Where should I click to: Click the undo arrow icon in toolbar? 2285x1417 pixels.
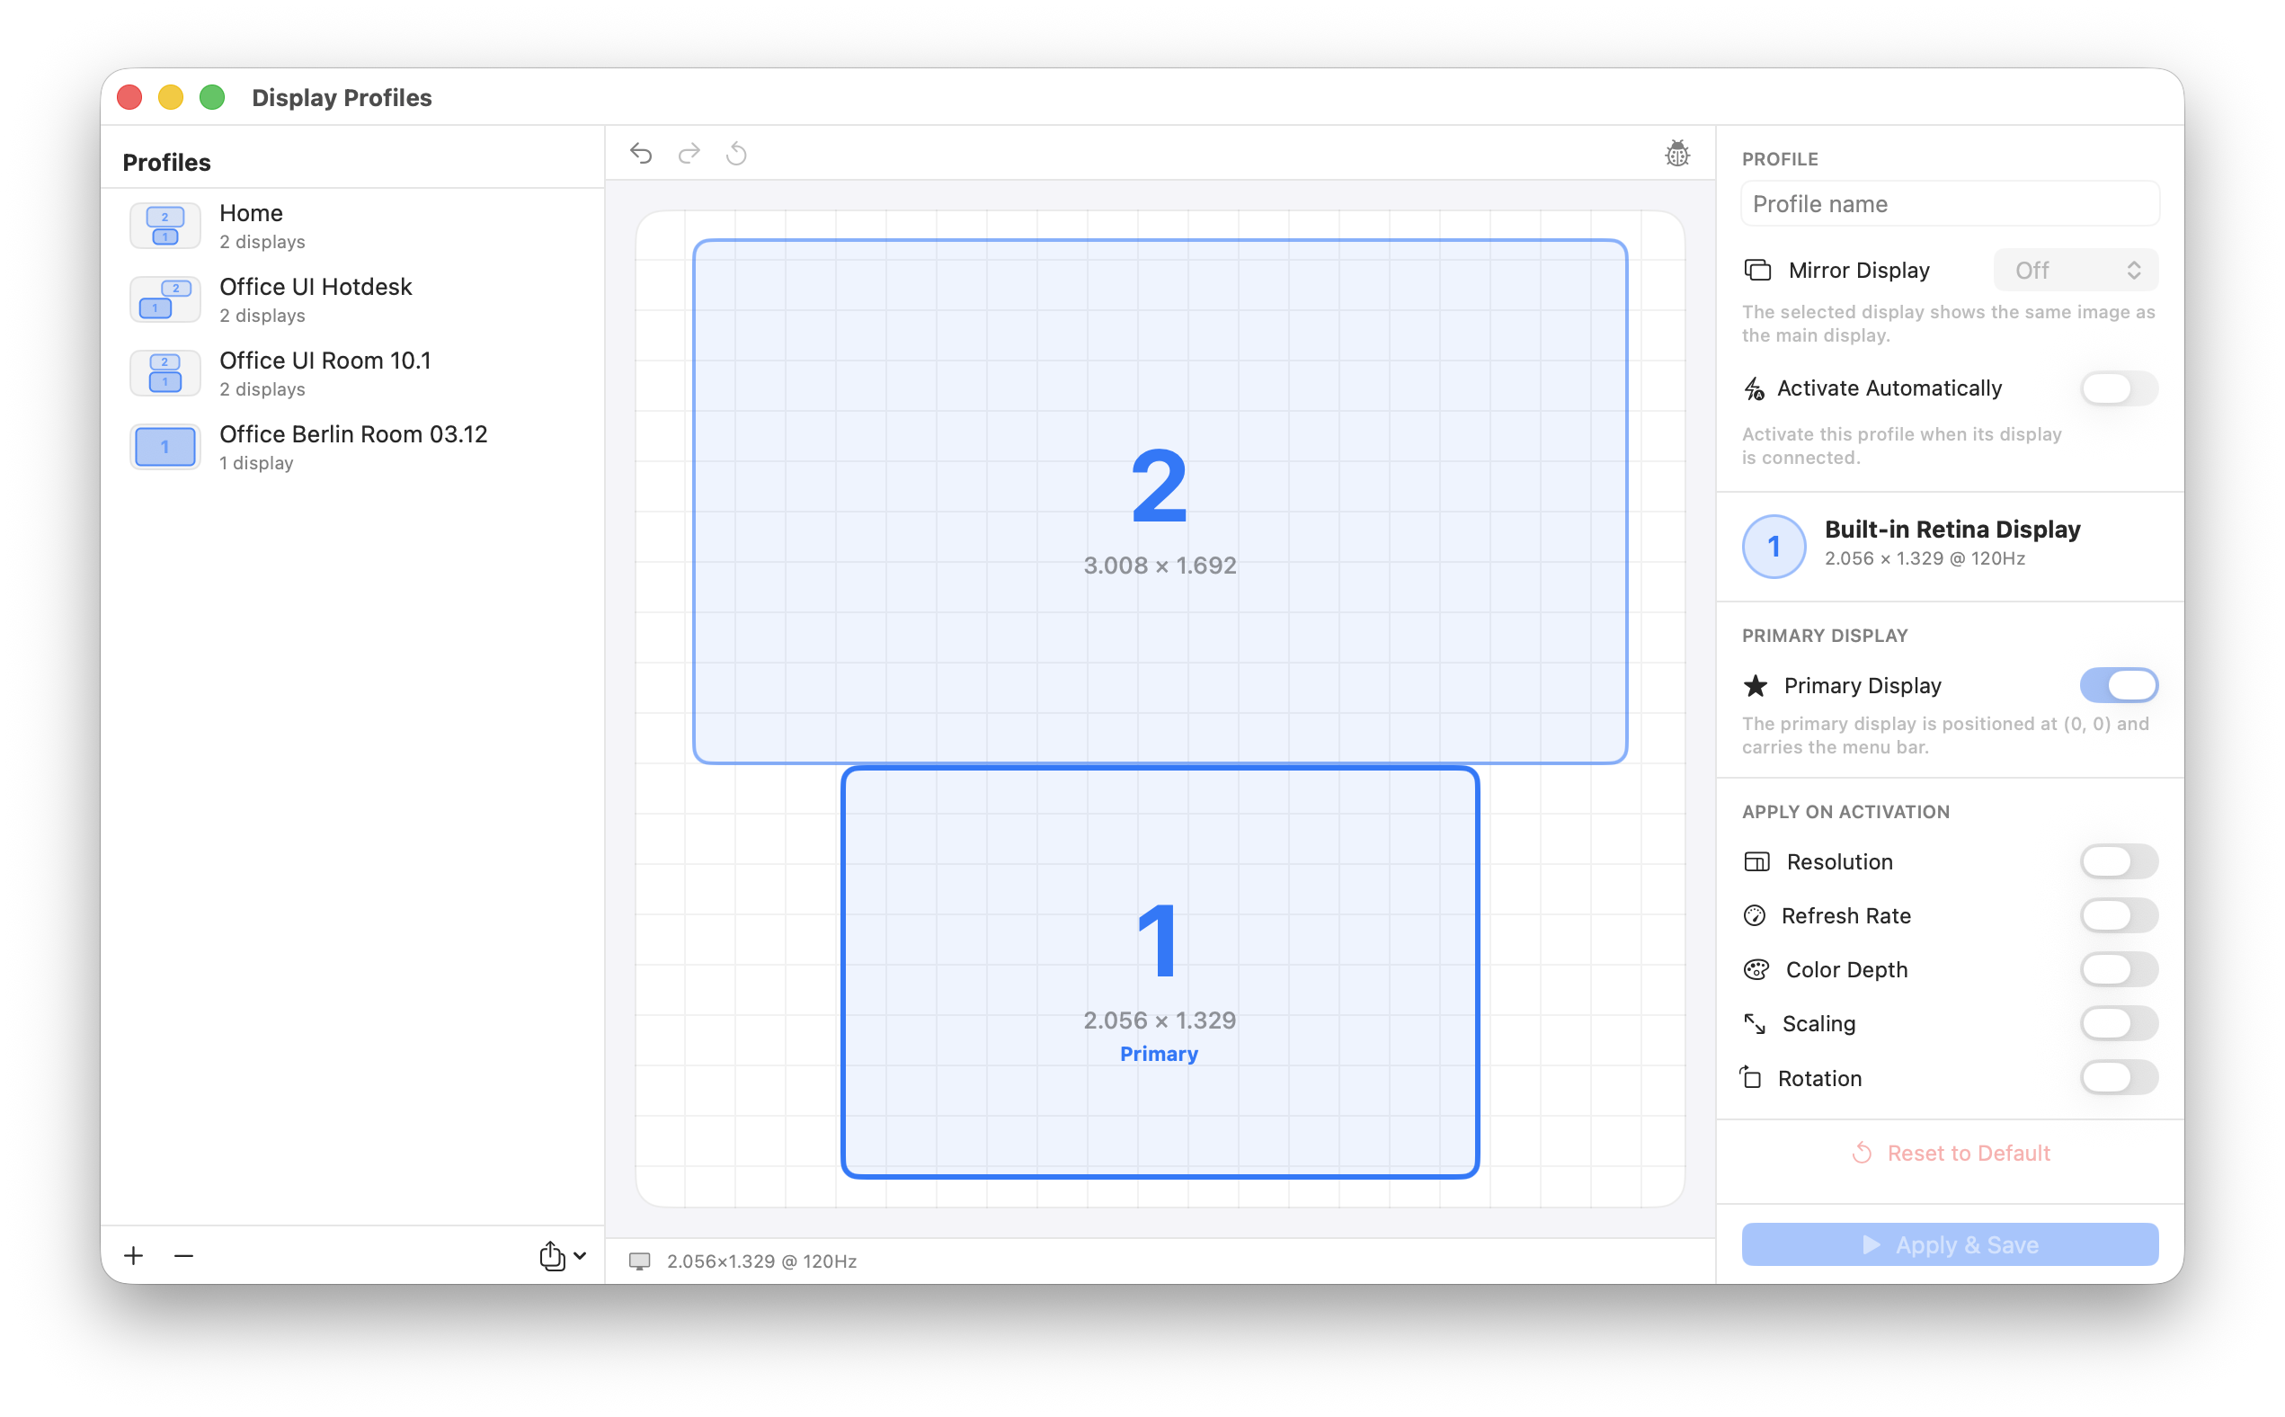641,153
